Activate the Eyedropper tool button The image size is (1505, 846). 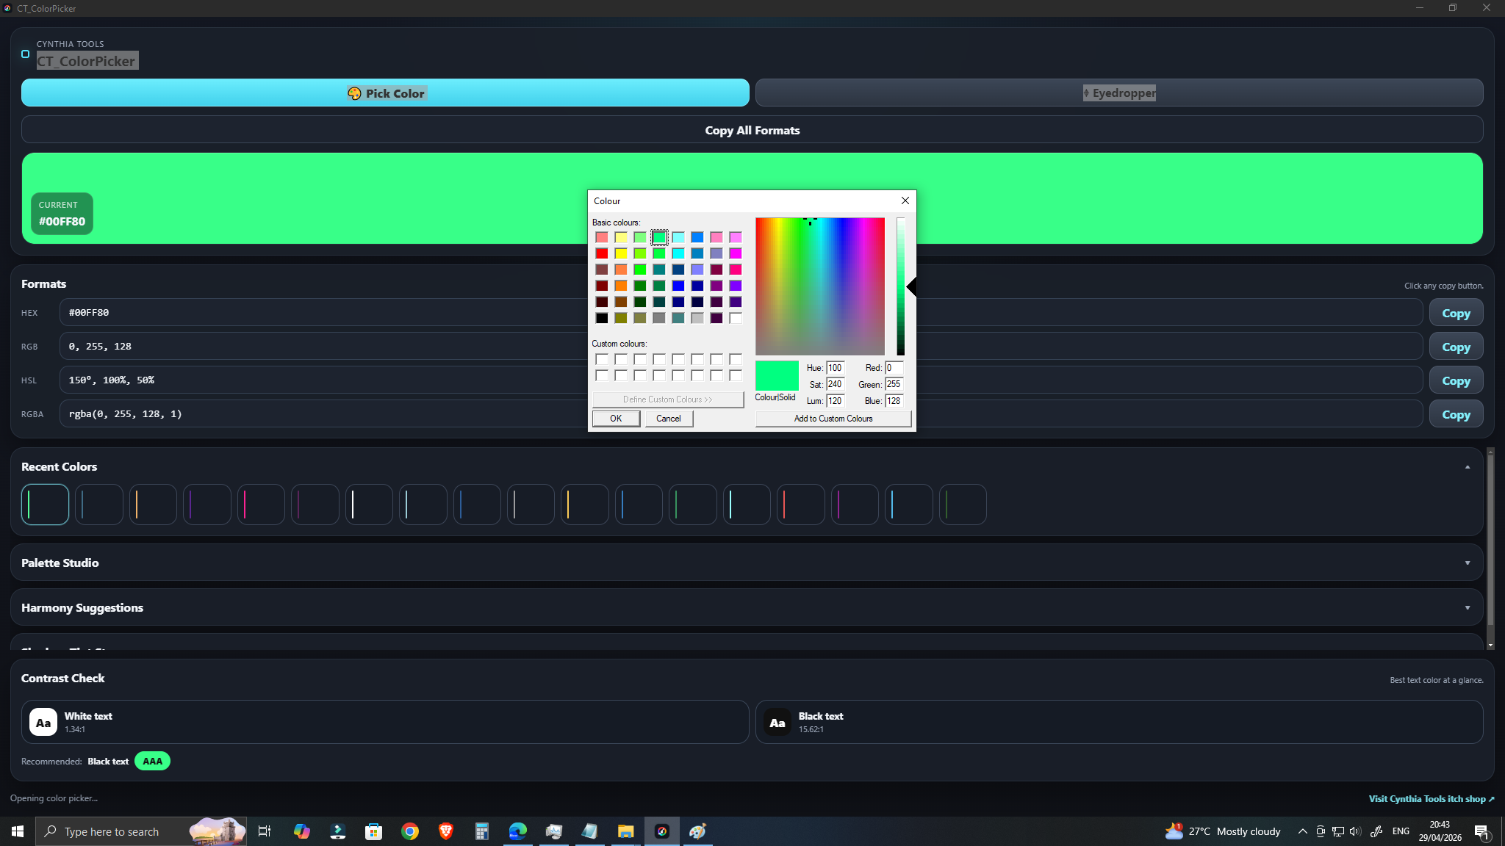pos(1119,93)
